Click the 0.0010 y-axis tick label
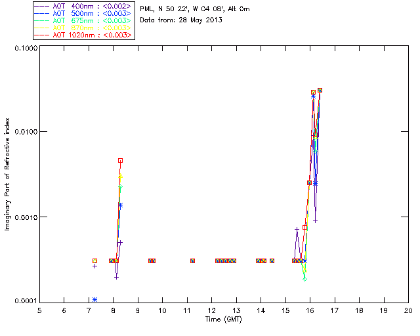The image size is (420, 336). coord(26,217)
